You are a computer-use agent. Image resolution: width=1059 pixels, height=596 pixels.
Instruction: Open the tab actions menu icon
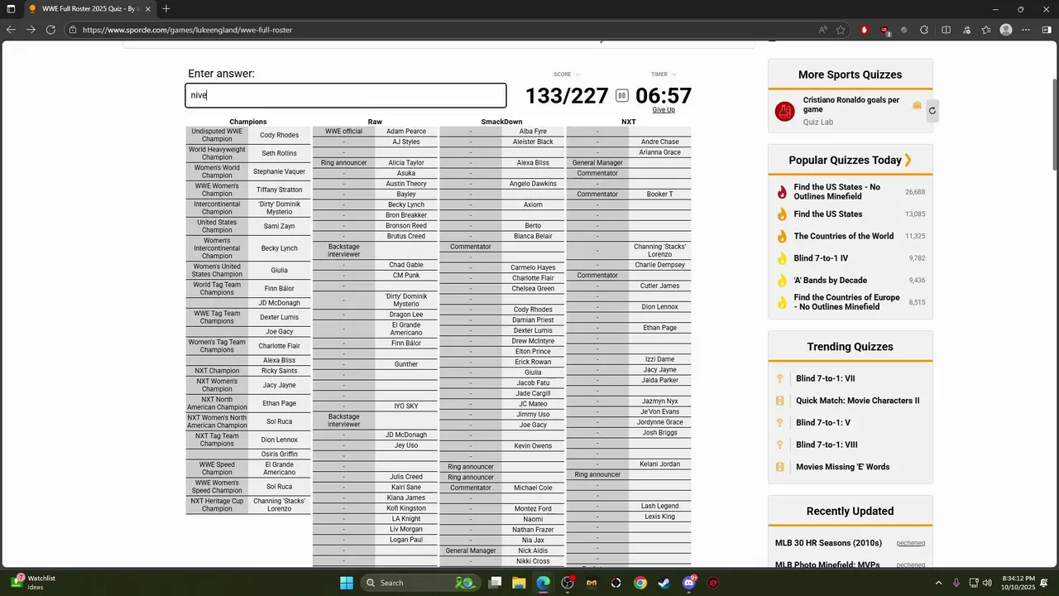[11, 9]
